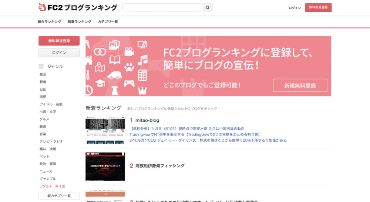The image size is (370, 202).
Task: Focus the header search input field
Action: pyautogui.click(x=163, y=7)
